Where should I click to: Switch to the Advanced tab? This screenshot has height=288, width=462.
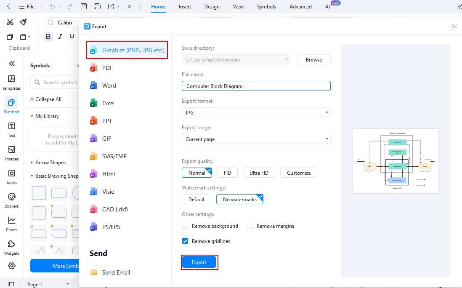tap(300, 6)
